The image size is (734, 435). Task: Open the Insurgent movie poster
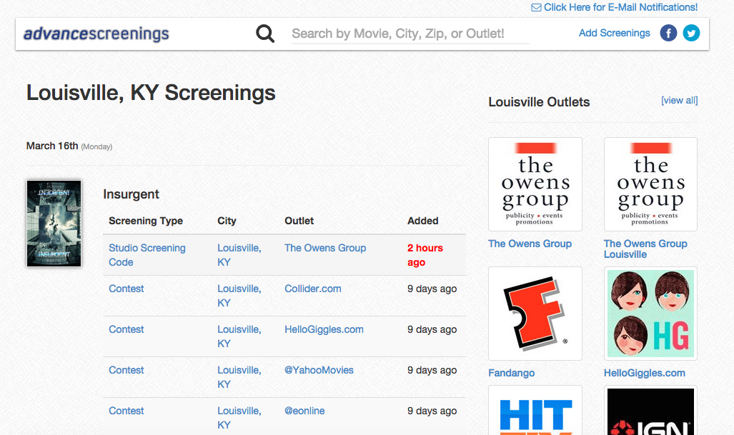(x=54, y=224)
